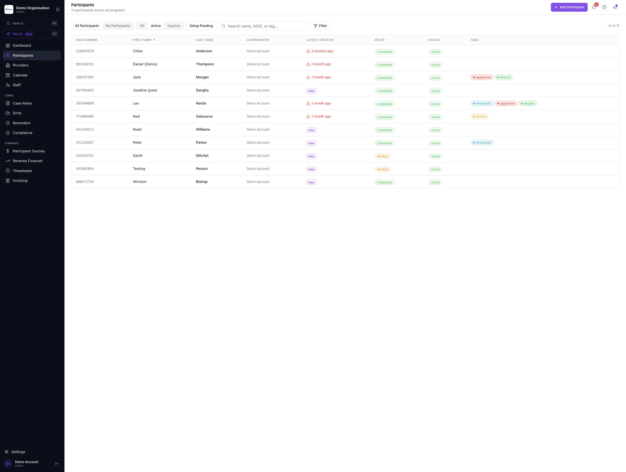Toggle the Setup Pending filter

(x=201, y=26)
